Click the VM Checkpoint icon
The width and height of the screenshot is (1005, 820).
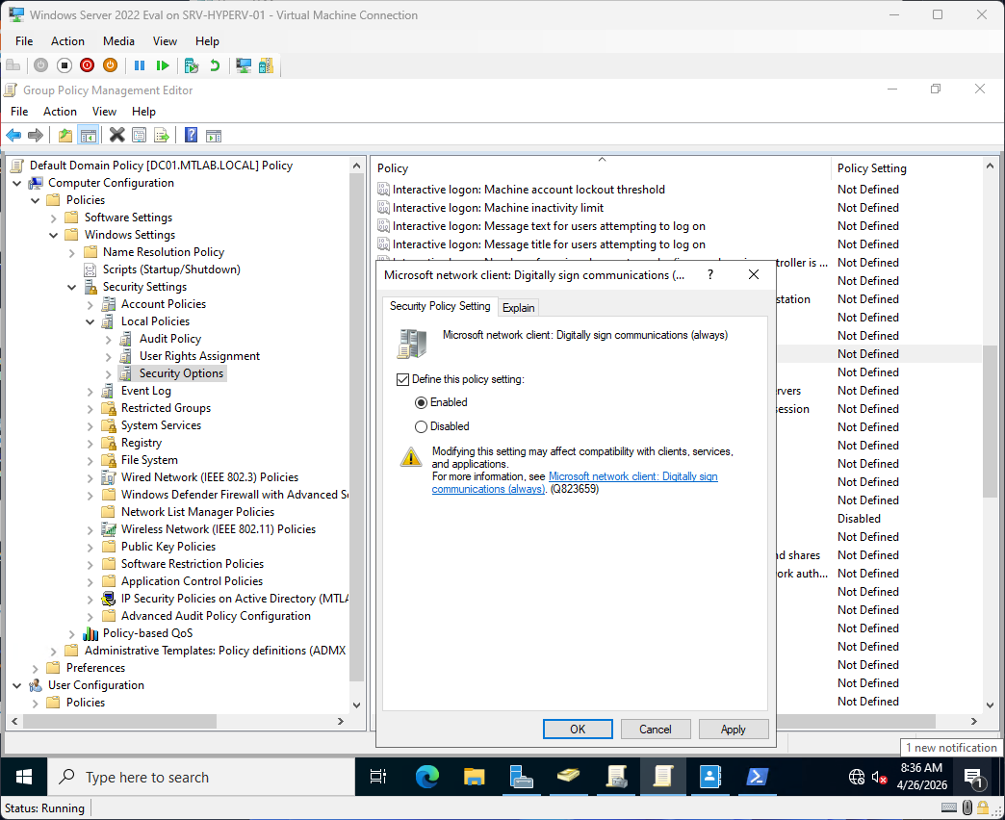tap(191, 65)
